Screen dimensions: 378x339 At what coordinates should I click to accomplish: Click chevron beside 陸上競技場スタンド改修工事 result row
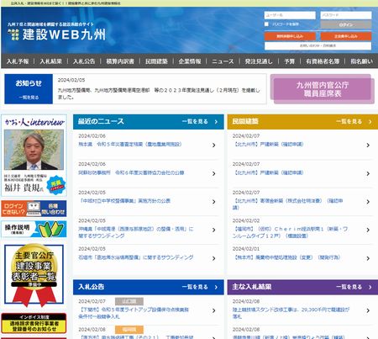(368, 310)
